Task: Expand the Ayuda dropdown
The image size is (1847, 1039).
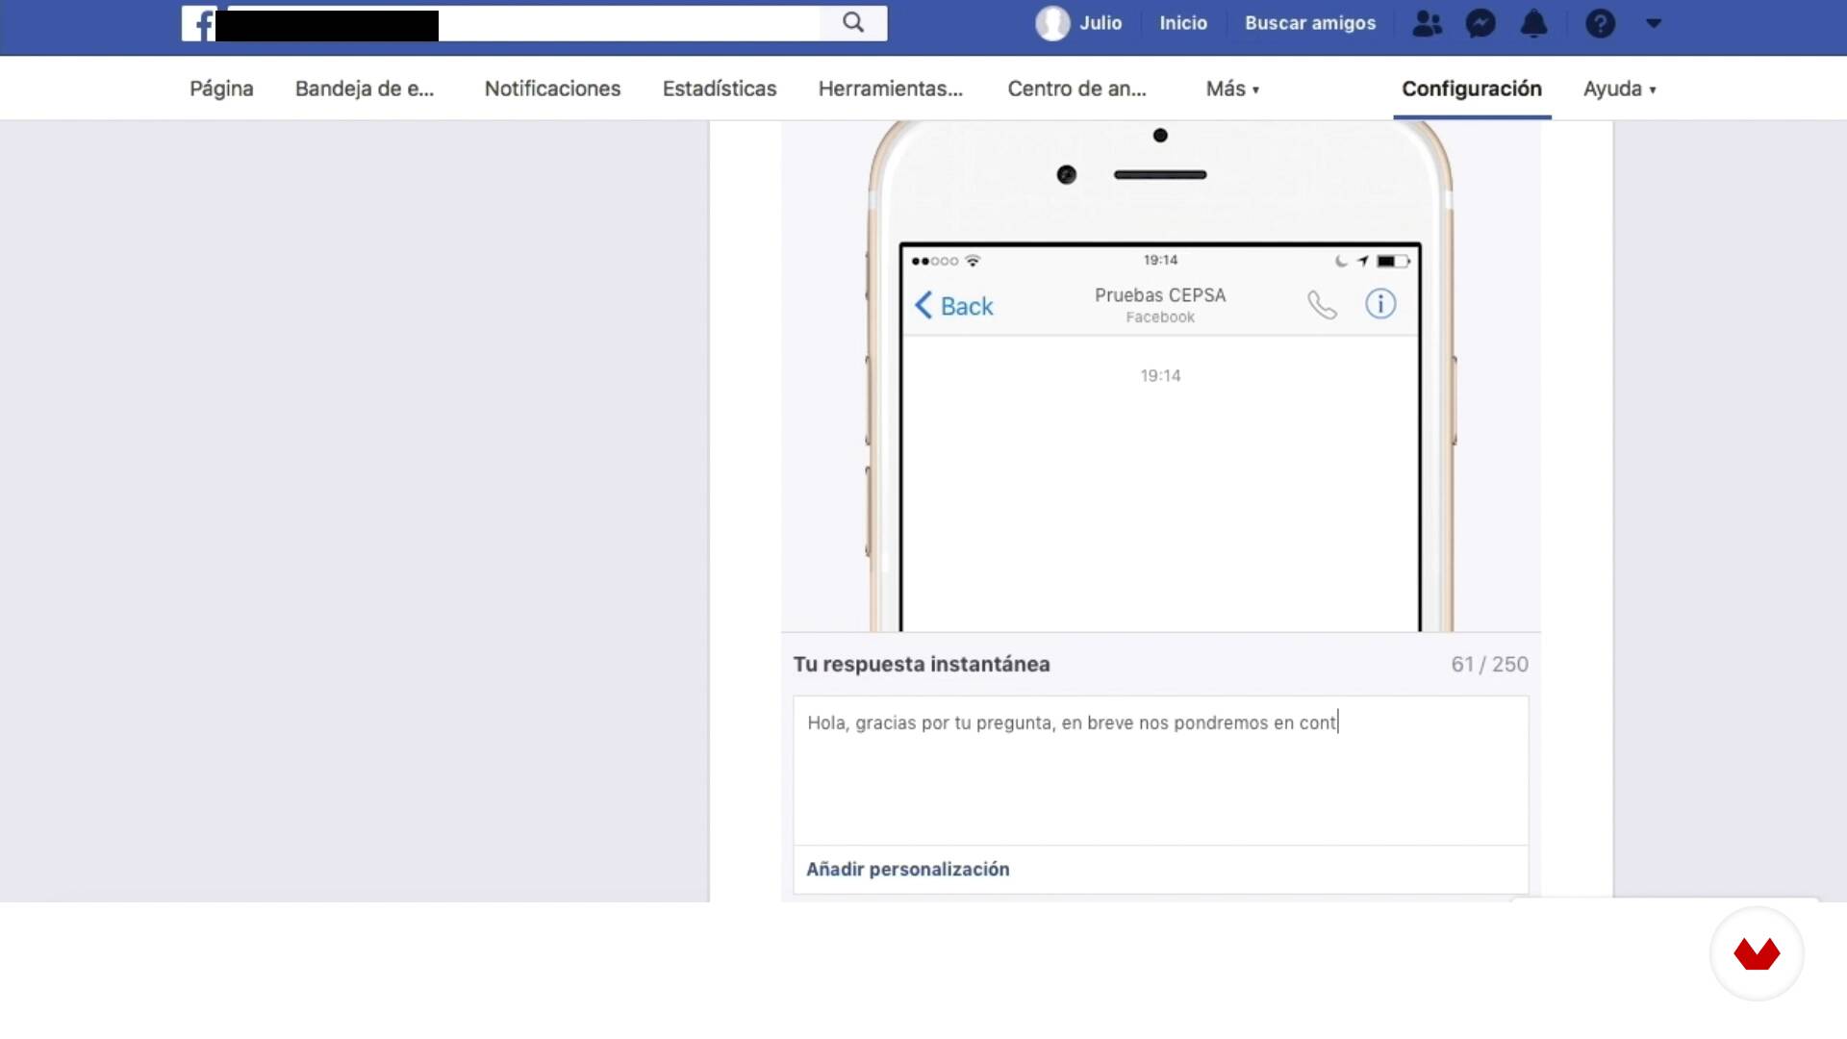Action: (1620, 89)
